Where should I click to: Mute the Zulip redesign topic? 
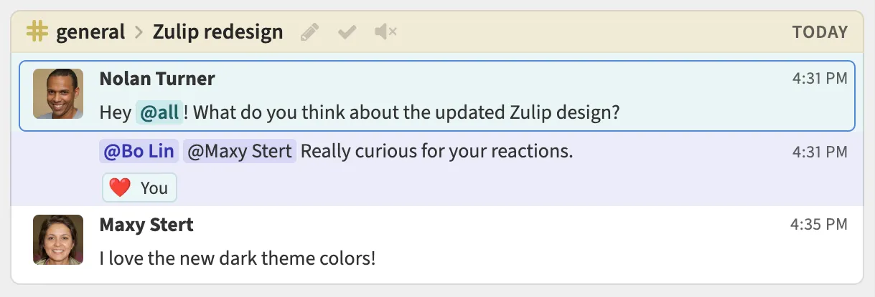point(385,32)
